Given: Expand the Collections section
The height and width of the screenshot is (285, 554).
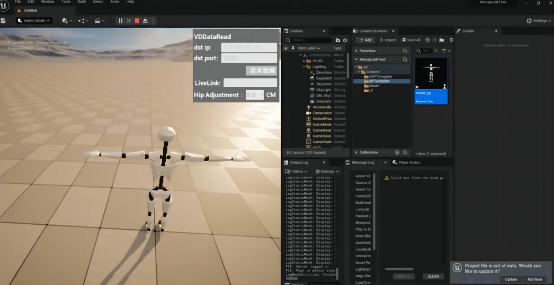Looking at the screenshot, I should click(356, 152).
